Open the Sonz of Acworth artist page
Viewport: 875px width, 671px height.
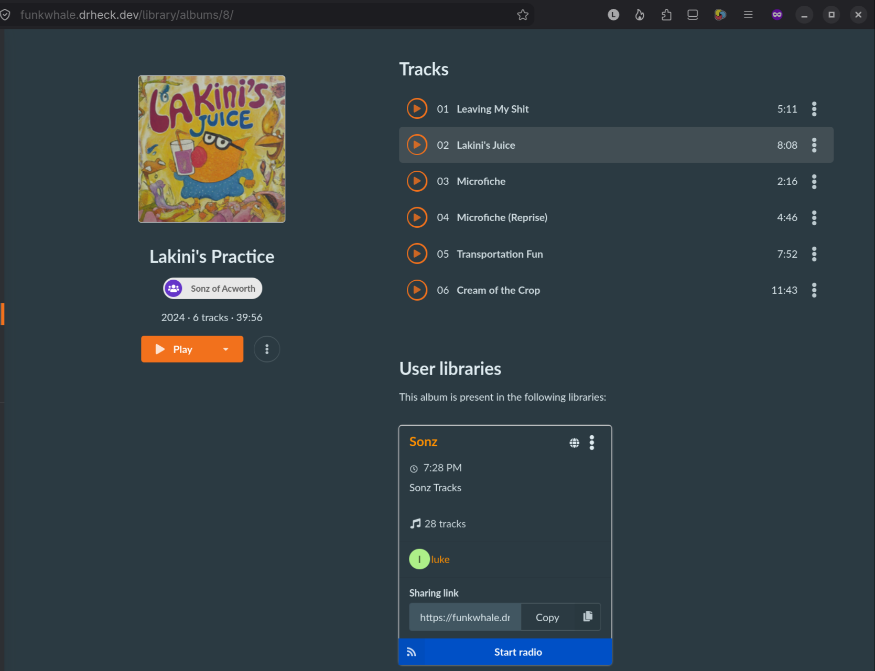[213, 289]
